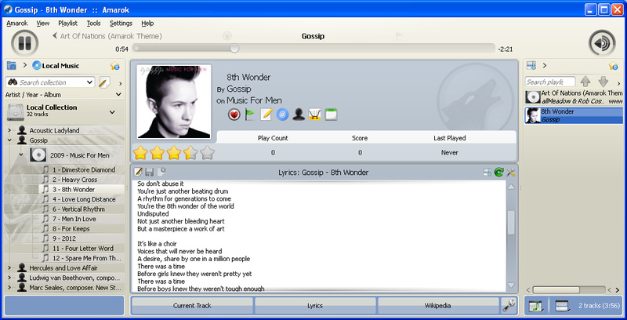This screenshot has width=627, height=320.
Task: Rate the track five stars
Action: (x=207, y=152)
